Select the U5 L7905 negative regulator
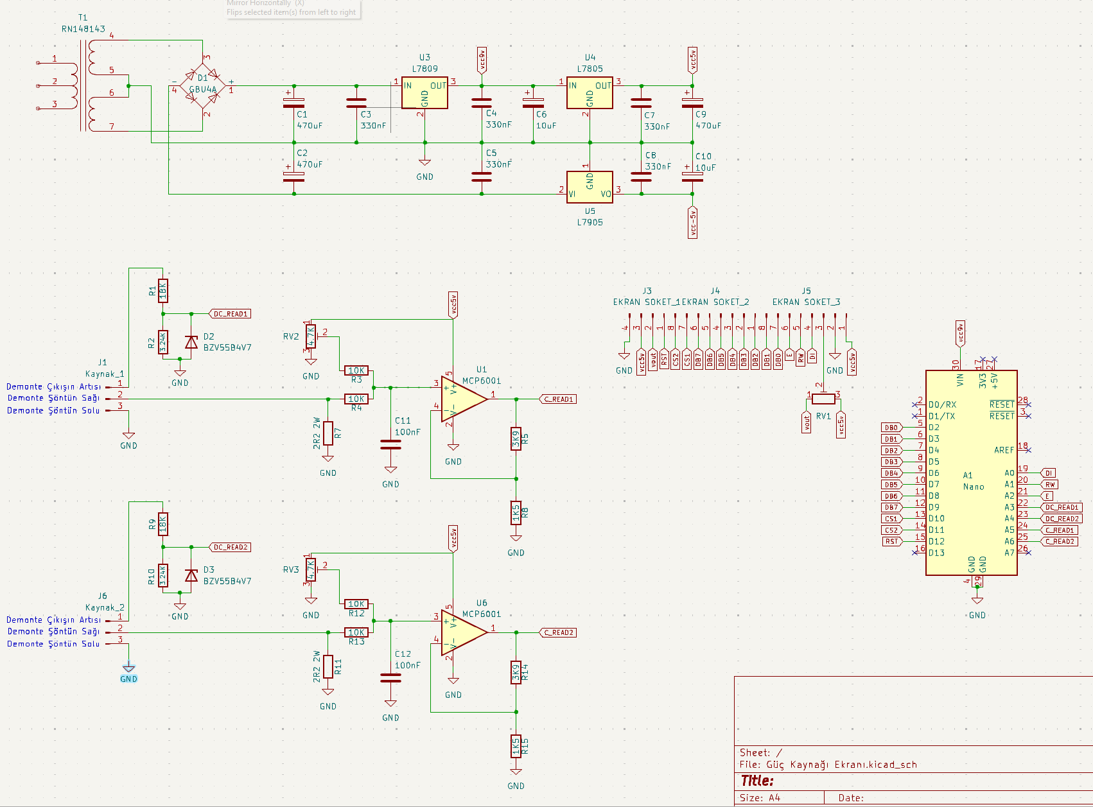The height and width of the screenshot is (807, 1093). tap(590, 187)
